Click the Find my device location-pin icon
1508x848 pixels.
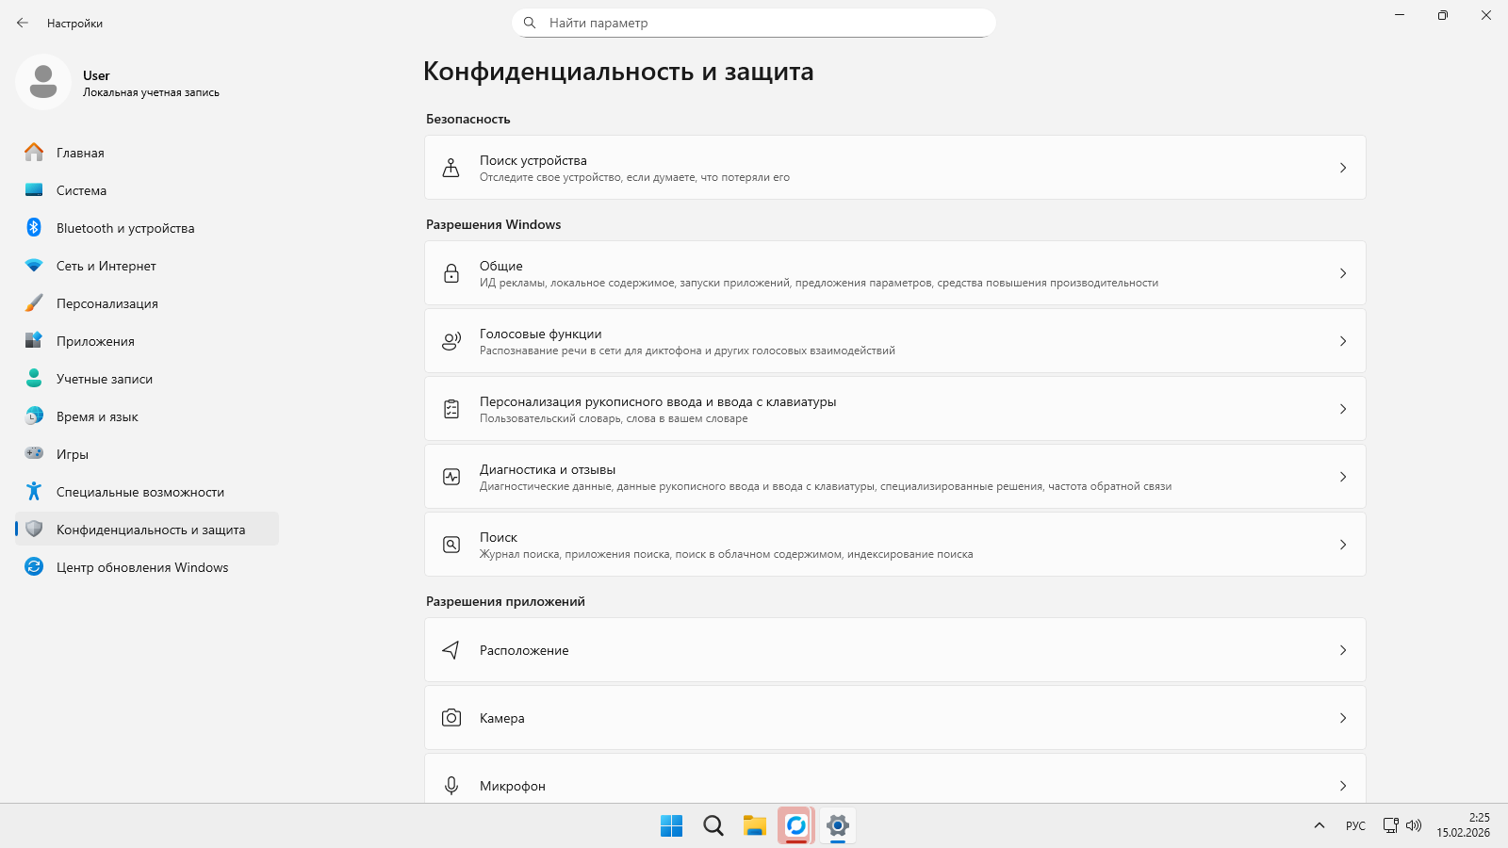451,168
